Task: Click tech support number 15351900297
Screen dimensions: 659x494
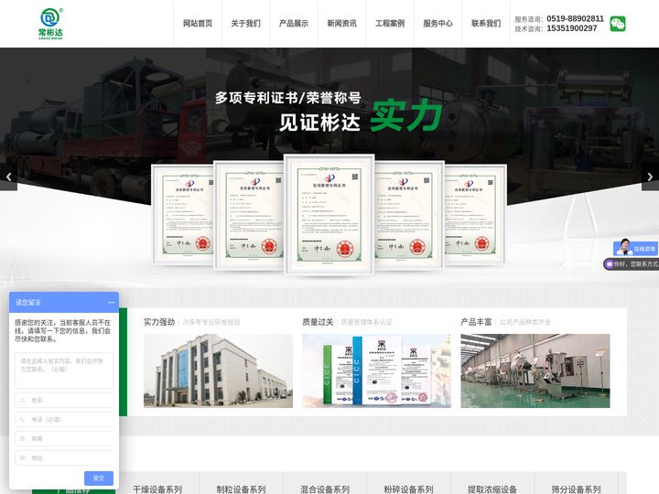Action: pos(571,28)
